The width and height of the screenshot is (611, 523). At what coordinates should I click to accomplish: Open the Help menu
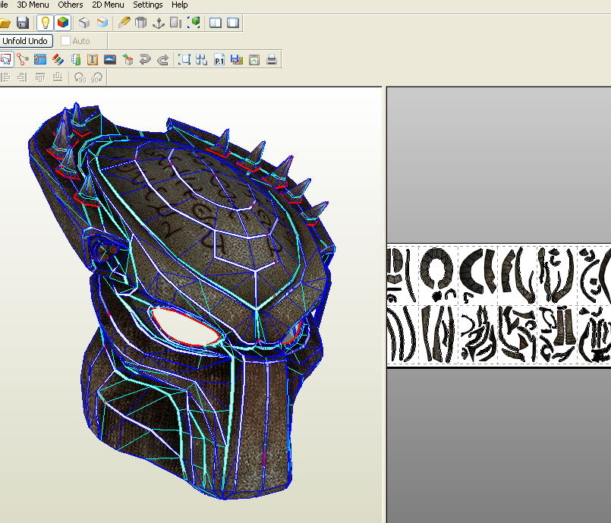pos(180,5)
